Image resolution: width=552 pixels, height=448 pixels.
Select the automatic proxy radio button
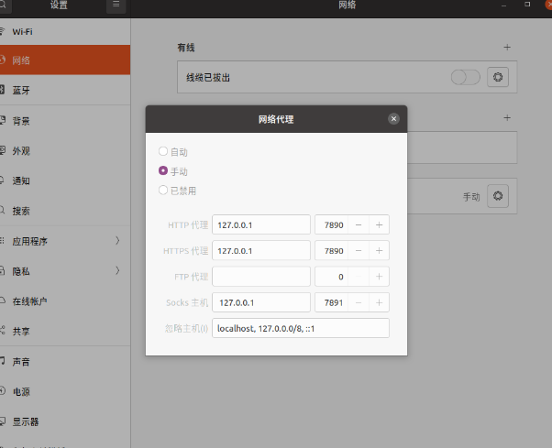click(x=163, y=151)
